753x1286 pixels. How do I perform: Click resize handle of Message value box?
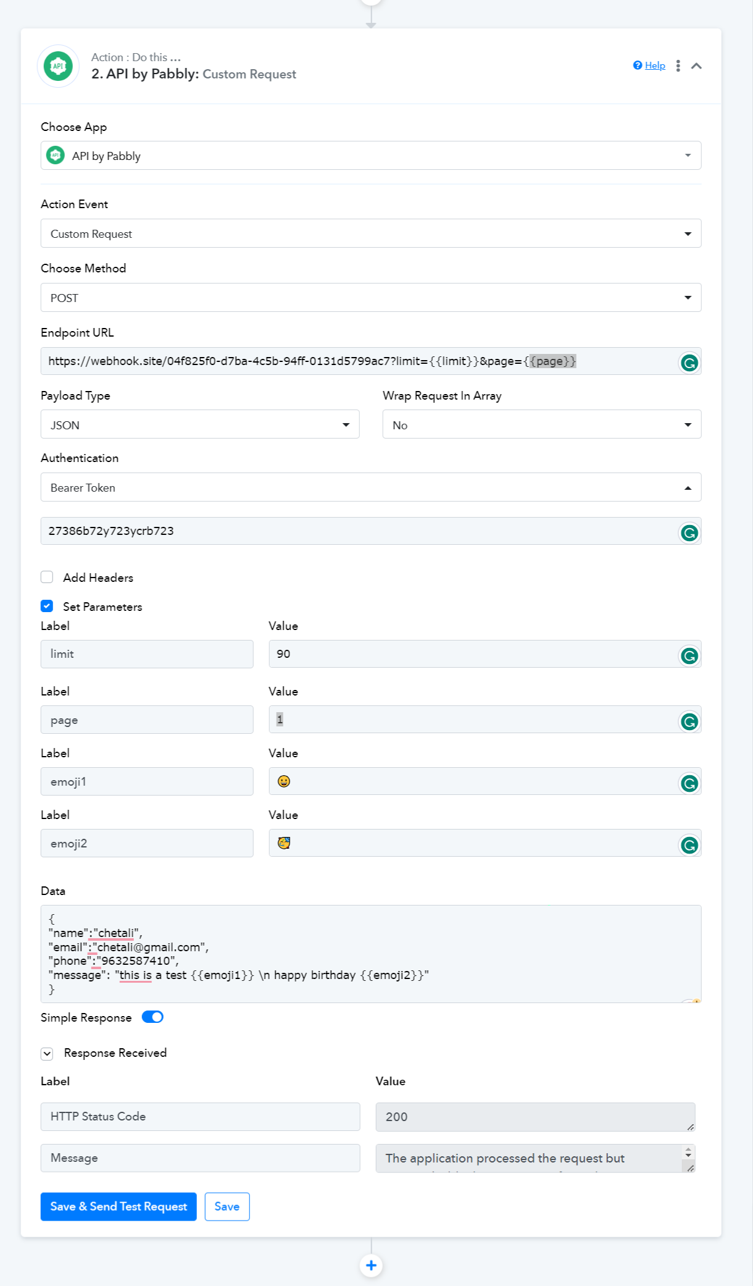[691, 1168]
